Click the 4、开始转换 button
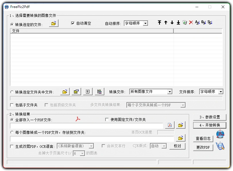This screenshot has height=171, width=233. [209, 126]
